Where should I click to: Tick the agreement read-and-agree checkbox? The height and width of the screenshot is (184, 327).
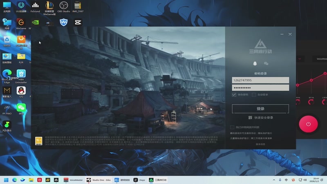232,127
